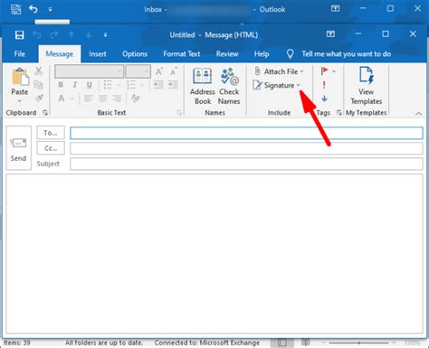The width and height of the screenshot is (429, 348).
Task: Switch to the Insert tab
Action: (98, 54)
